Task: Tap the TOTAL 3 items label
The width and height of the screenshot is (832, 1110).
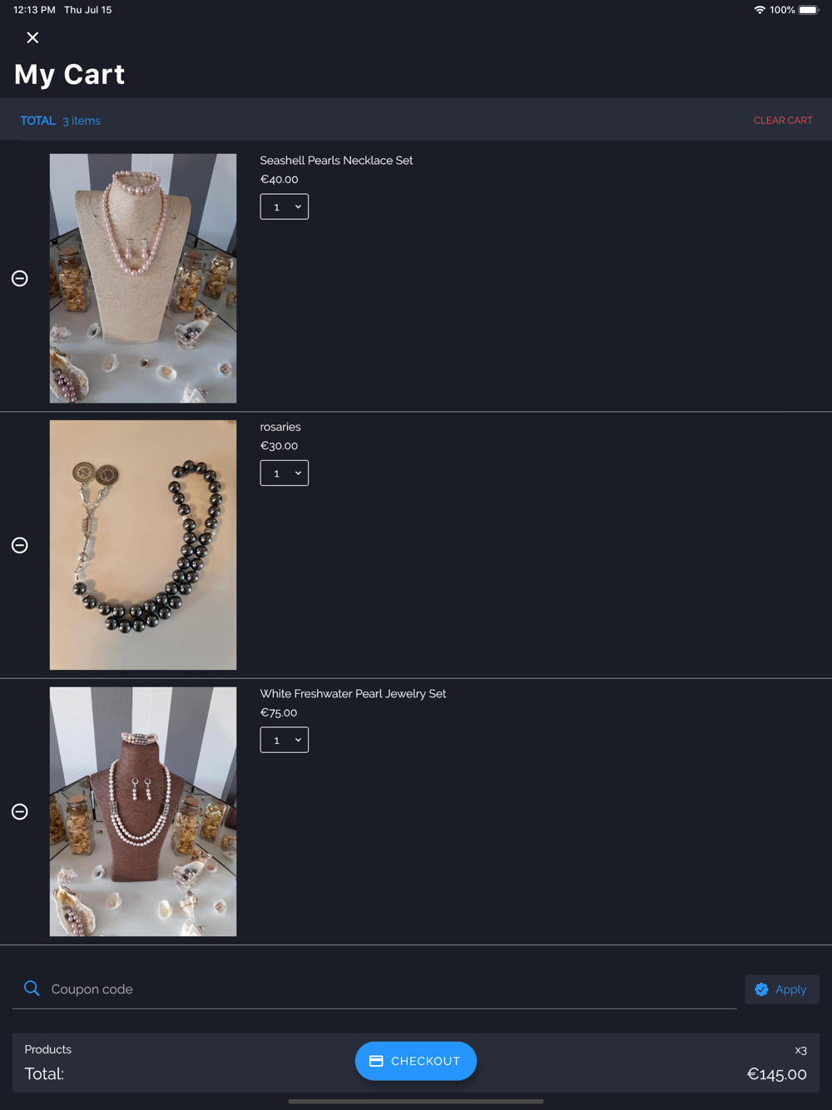Action: pyautogui.click(x=60, y=121)
